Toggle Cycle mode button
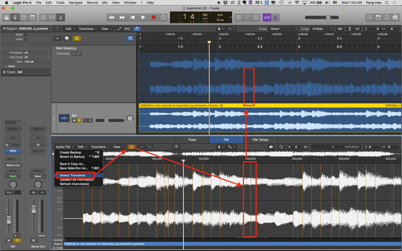This screenshot has height=251, width=402. pos(163,17)
